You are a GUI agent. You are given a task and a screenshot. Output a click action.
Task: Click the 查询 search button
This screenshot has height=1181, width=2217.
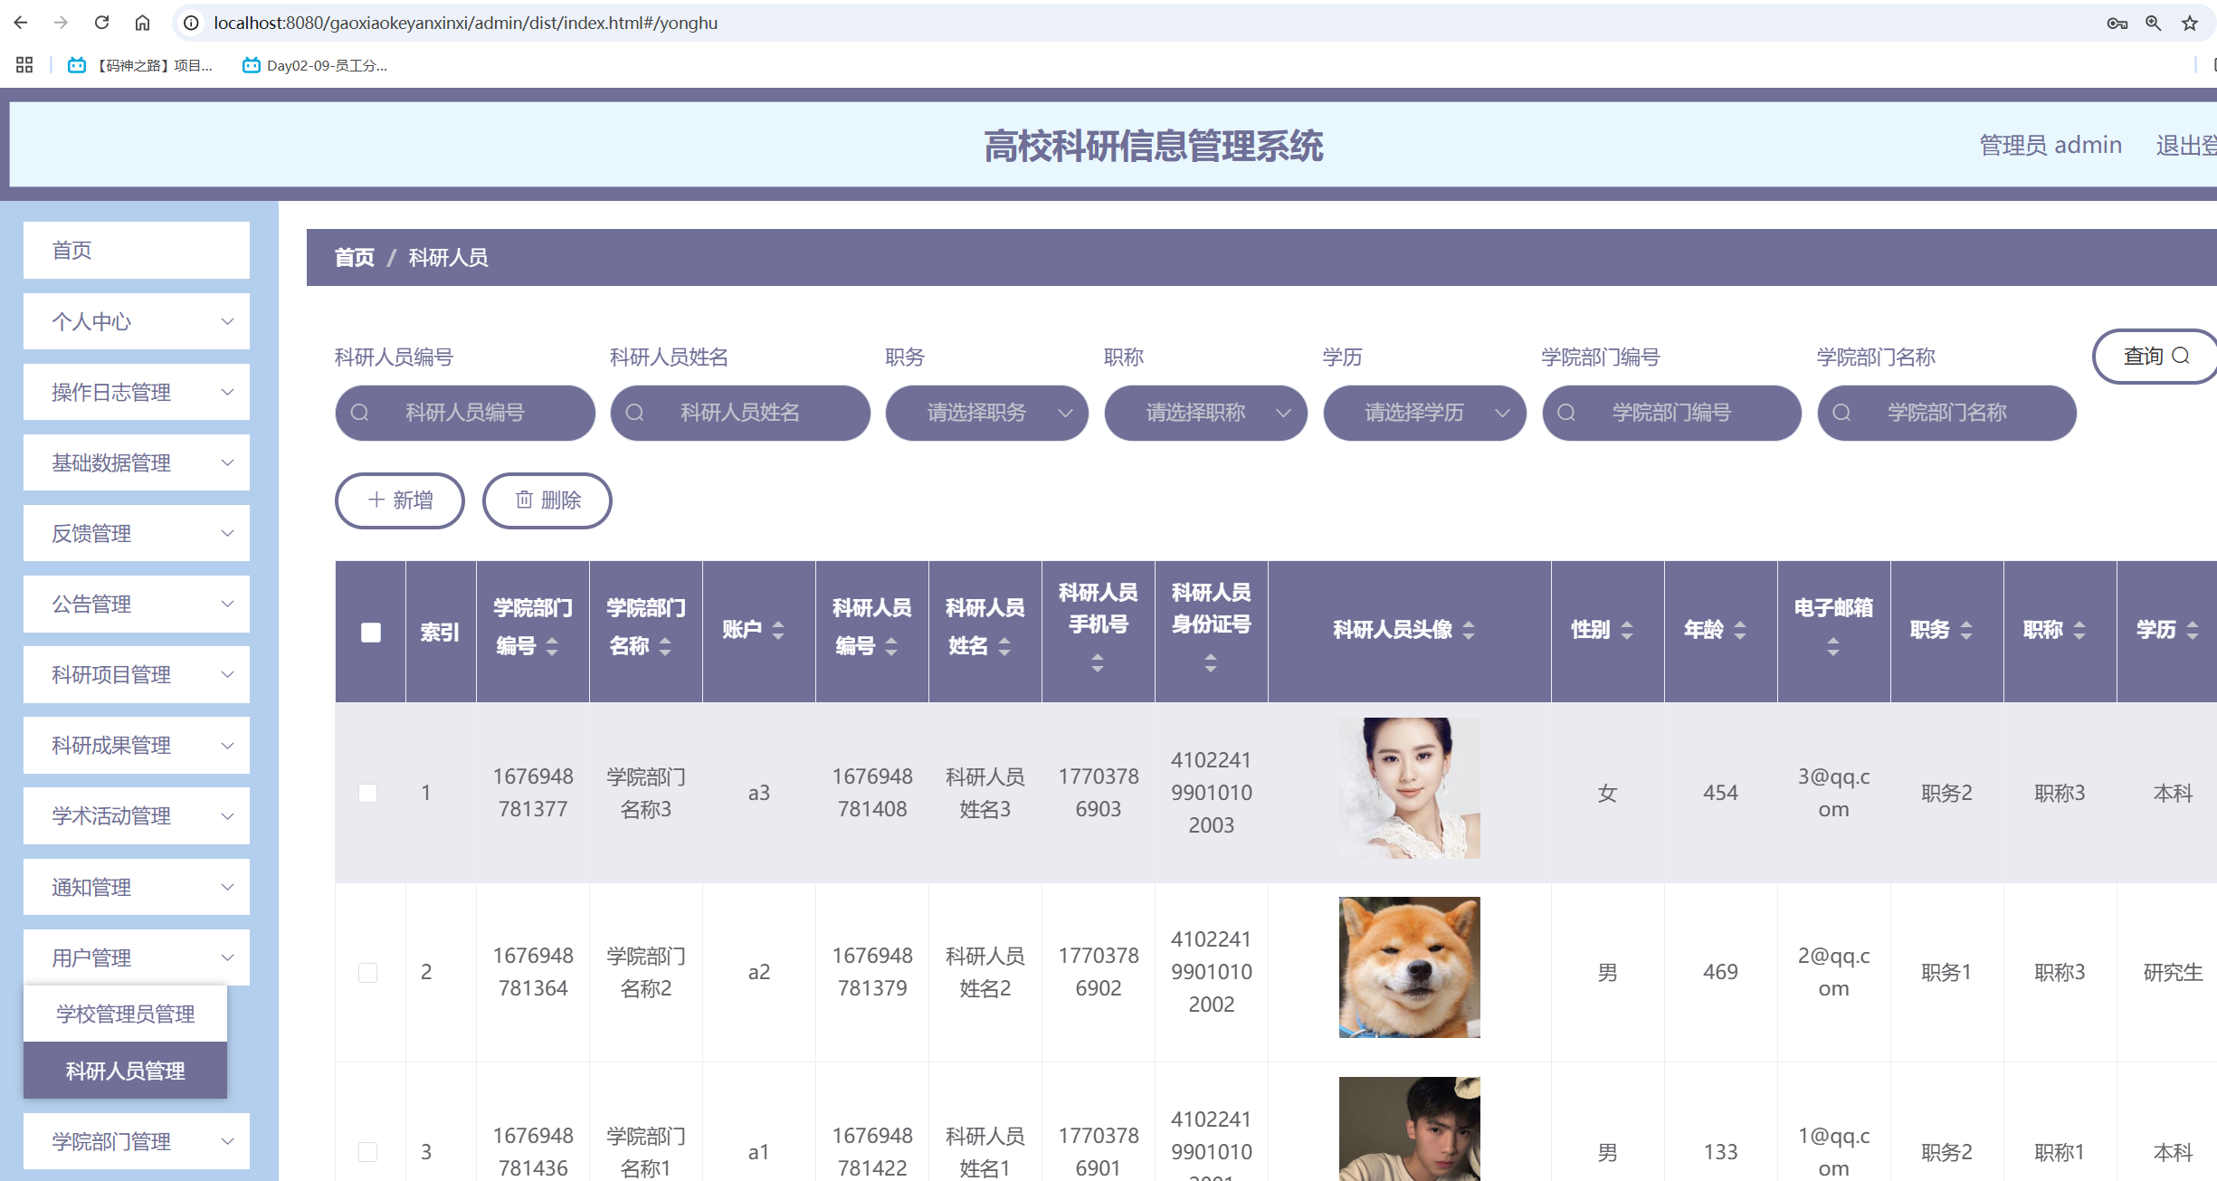pyautogui.click(x=2155, y=357)
